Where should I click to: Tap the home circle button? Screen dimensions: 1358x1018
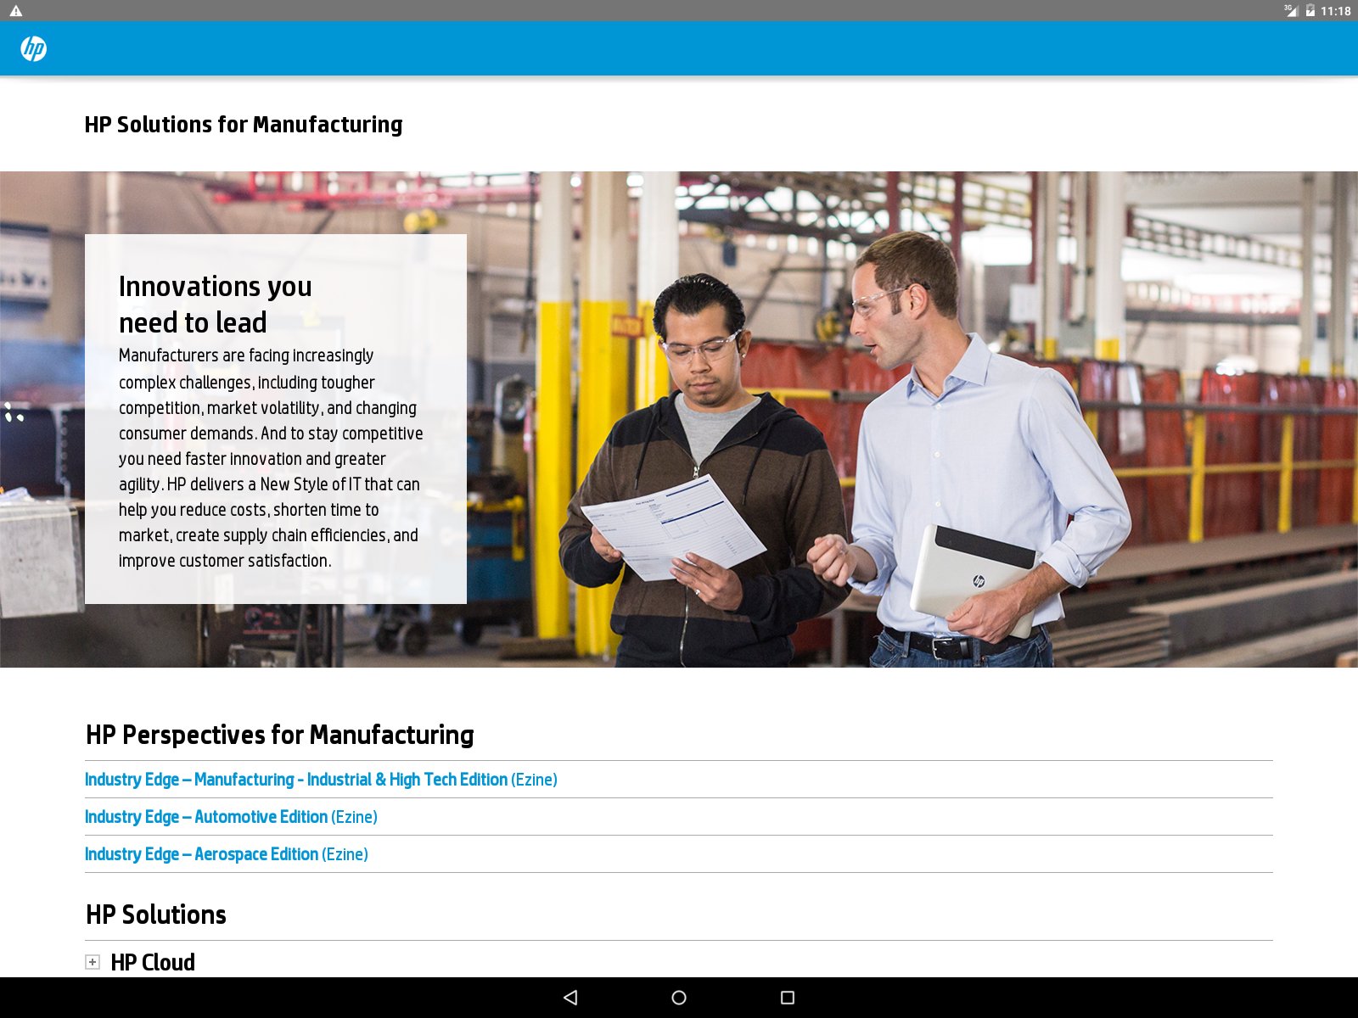(679, 998)
